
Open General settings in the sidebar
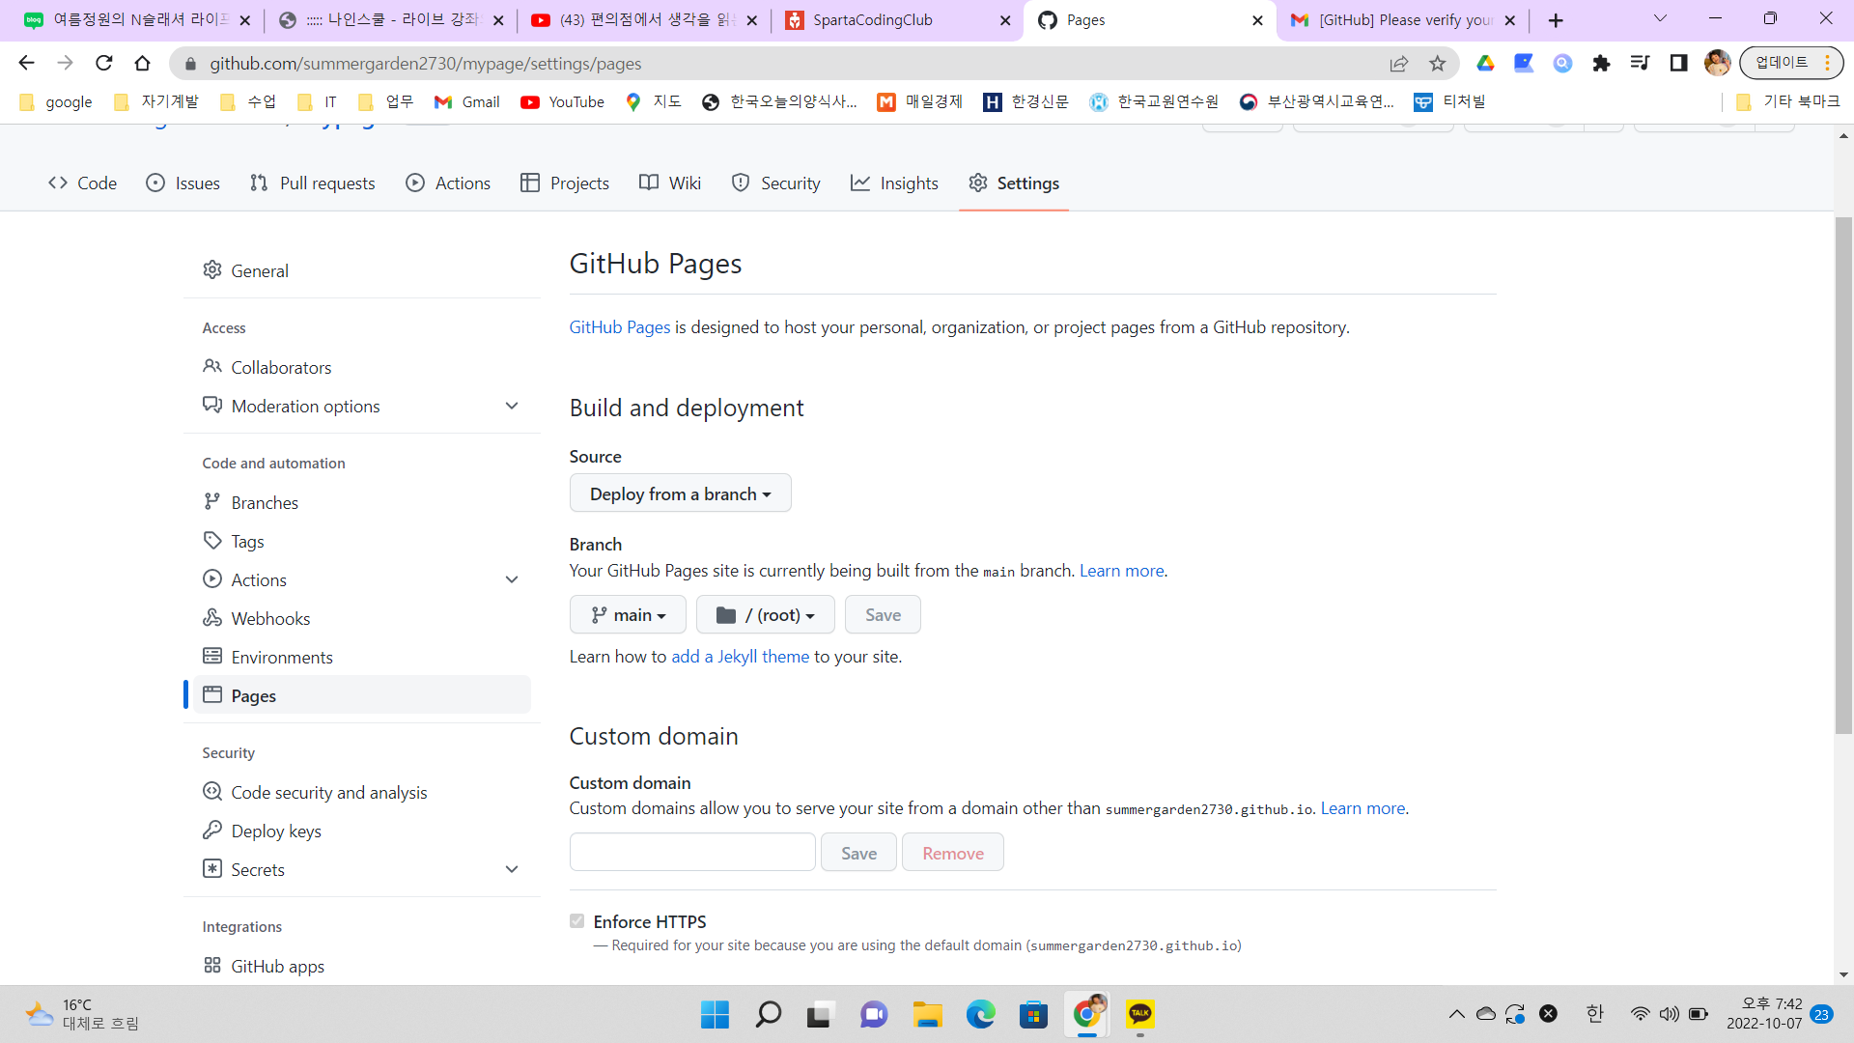(x=361, y=271)
